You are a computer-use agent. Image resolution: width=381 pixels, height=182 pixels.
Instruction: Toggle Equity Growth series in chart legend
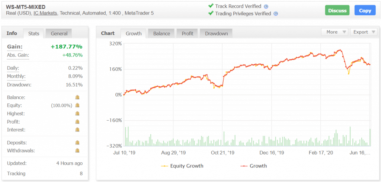pos(182,166)
